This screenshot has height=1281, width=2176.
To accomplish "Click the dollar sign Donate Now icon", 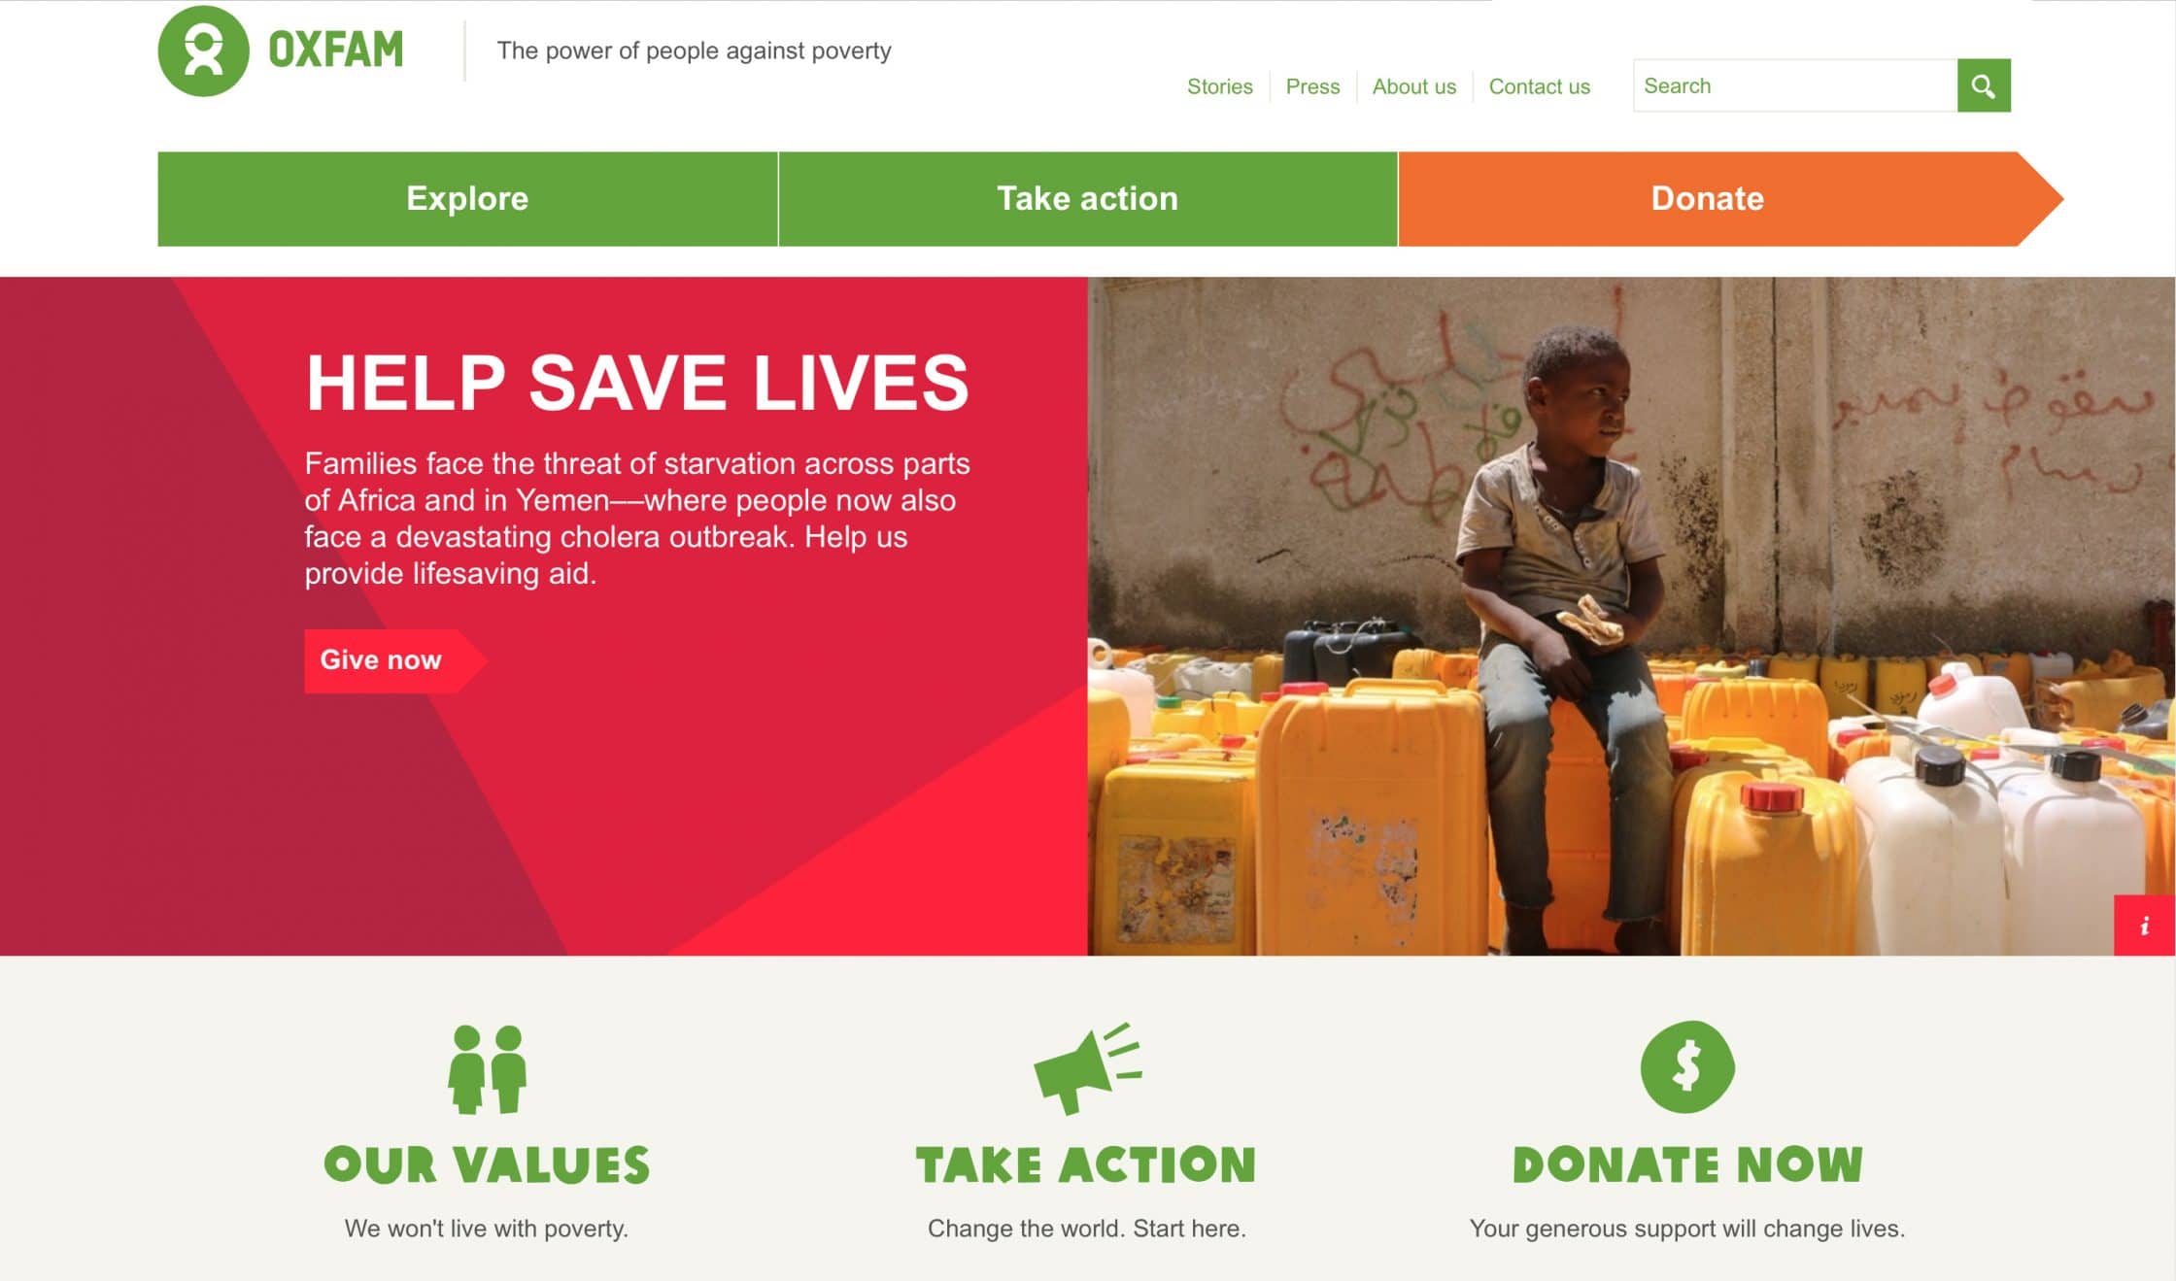I will click(1687, 1066).
